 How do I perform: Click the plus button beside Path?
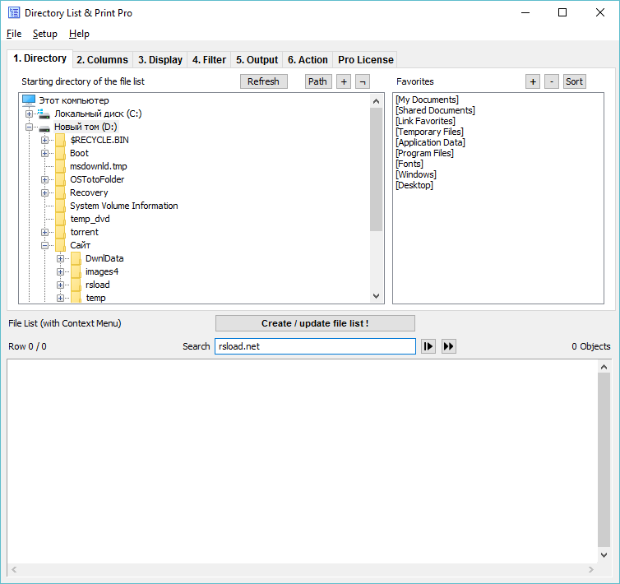[x=344, y=81]
